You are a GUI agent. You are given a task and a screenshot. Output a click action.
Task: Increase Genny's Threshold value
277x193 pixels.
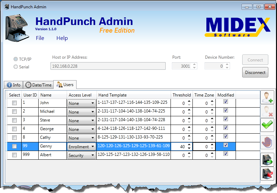(189, 145)
